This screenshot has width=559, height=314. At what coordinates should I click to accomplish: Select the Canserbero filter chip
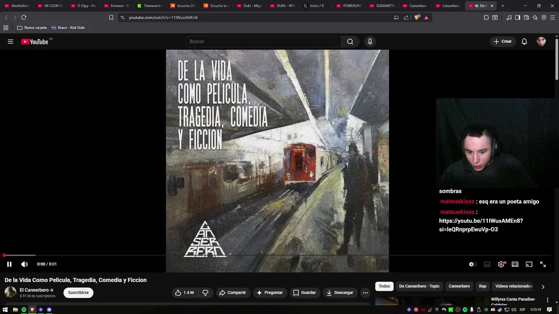459,286
